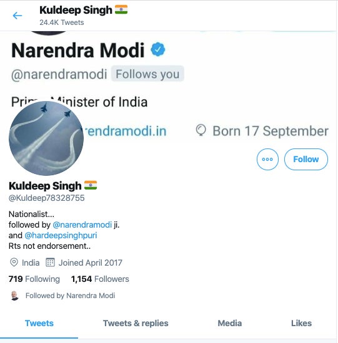Click the back arrow icon
The width and height of the screenshot is (338, 343).
pyautogui.click(x=17, y=16)
